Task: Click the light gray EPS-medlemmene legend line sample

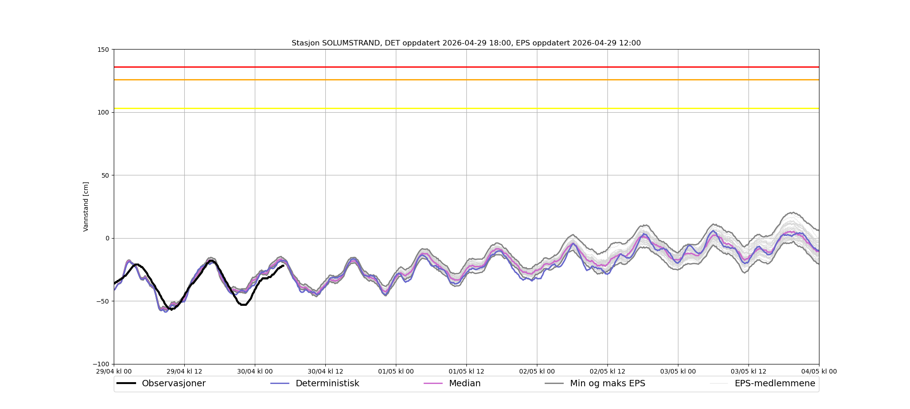Action: 719,384
